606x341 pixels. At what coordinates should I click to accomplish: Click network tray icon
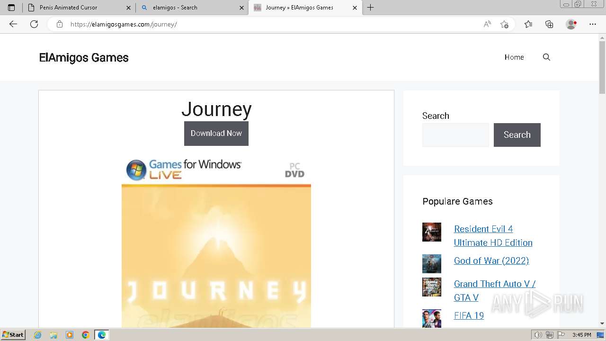click(550, 335)
